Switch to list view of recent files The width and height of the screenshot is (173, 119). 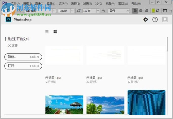click(47, 32)
